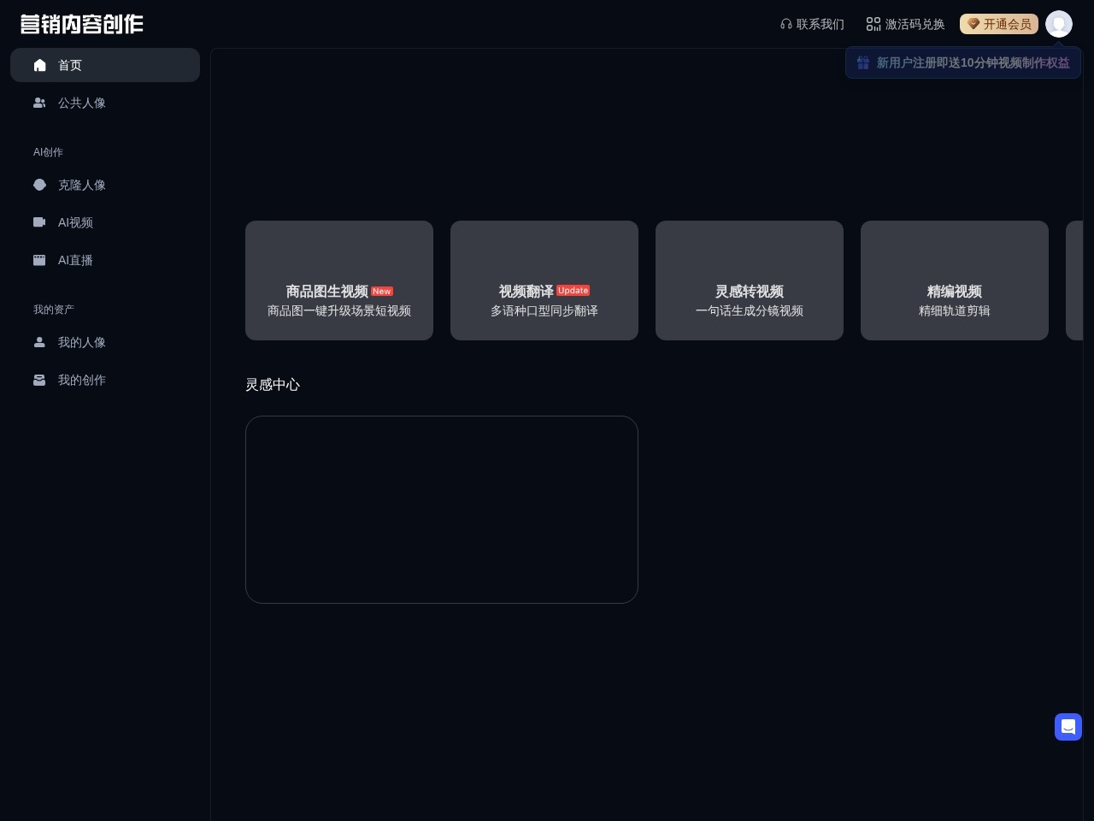
Task: Click the 开通会员 button
Action: [x=998, y=24]
